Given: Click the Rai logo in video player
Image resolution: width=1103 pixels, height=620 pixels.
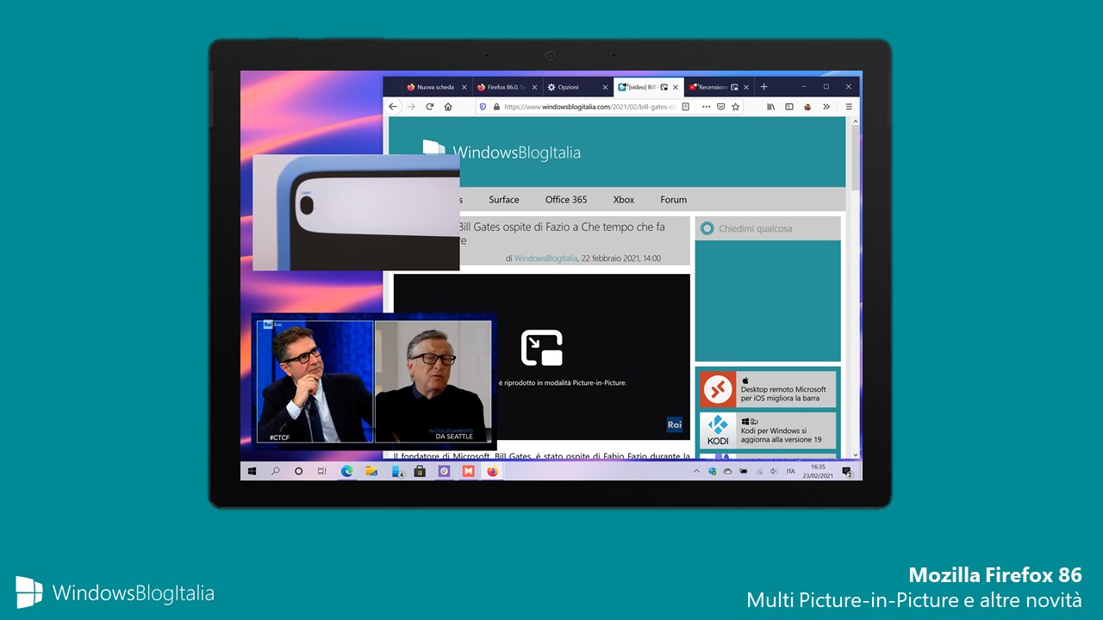Looking at the screenshot, I should 675,425.
